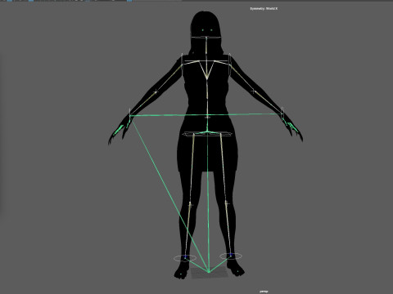Select the left foot circle control at the ankle
Screen dimensions: 393x294
pos(185,258)
